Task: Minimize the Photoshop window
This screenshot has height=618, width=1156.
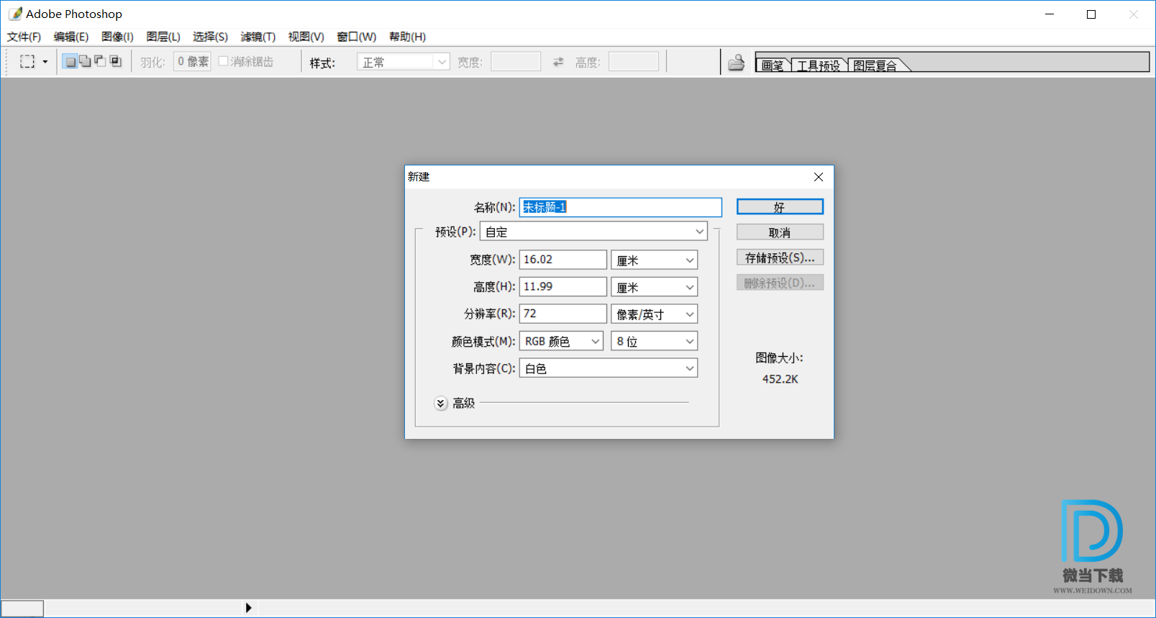Action: [1050, 14]
